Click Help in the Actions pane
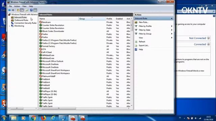The height and width of the screenshot is (121, 216). click(141, 49)
